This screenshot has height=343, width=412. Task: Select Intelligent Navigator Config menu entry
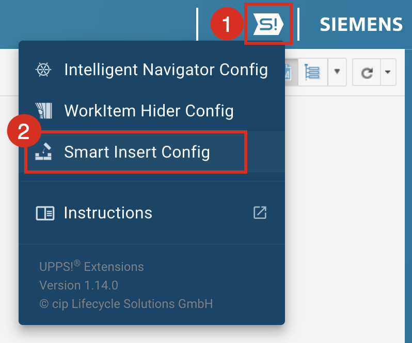tap(165, 70)
